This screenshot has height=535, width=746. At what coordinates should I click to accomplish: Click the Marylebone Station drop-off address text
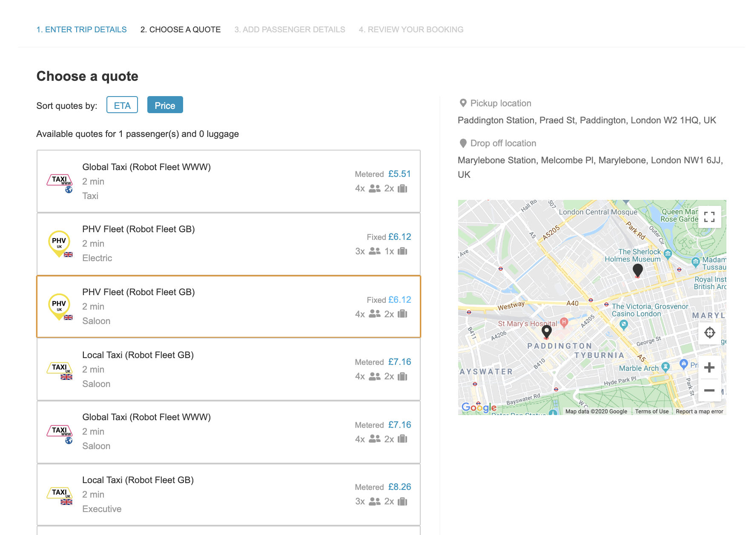(x=590, y=167)
